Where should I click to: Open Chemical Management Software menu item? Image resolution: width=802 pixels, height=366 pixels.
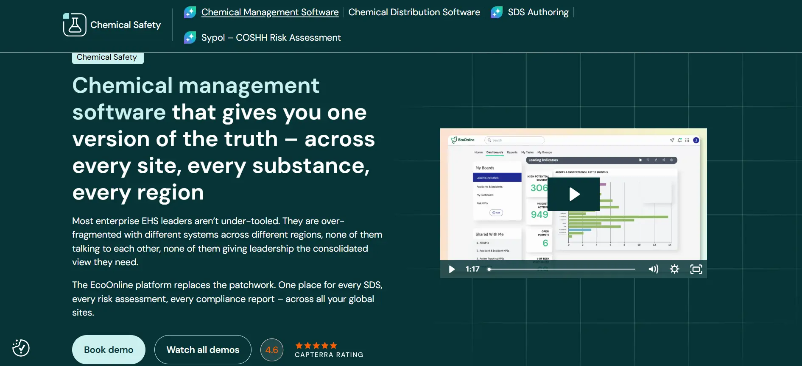[x=270, y=12]
